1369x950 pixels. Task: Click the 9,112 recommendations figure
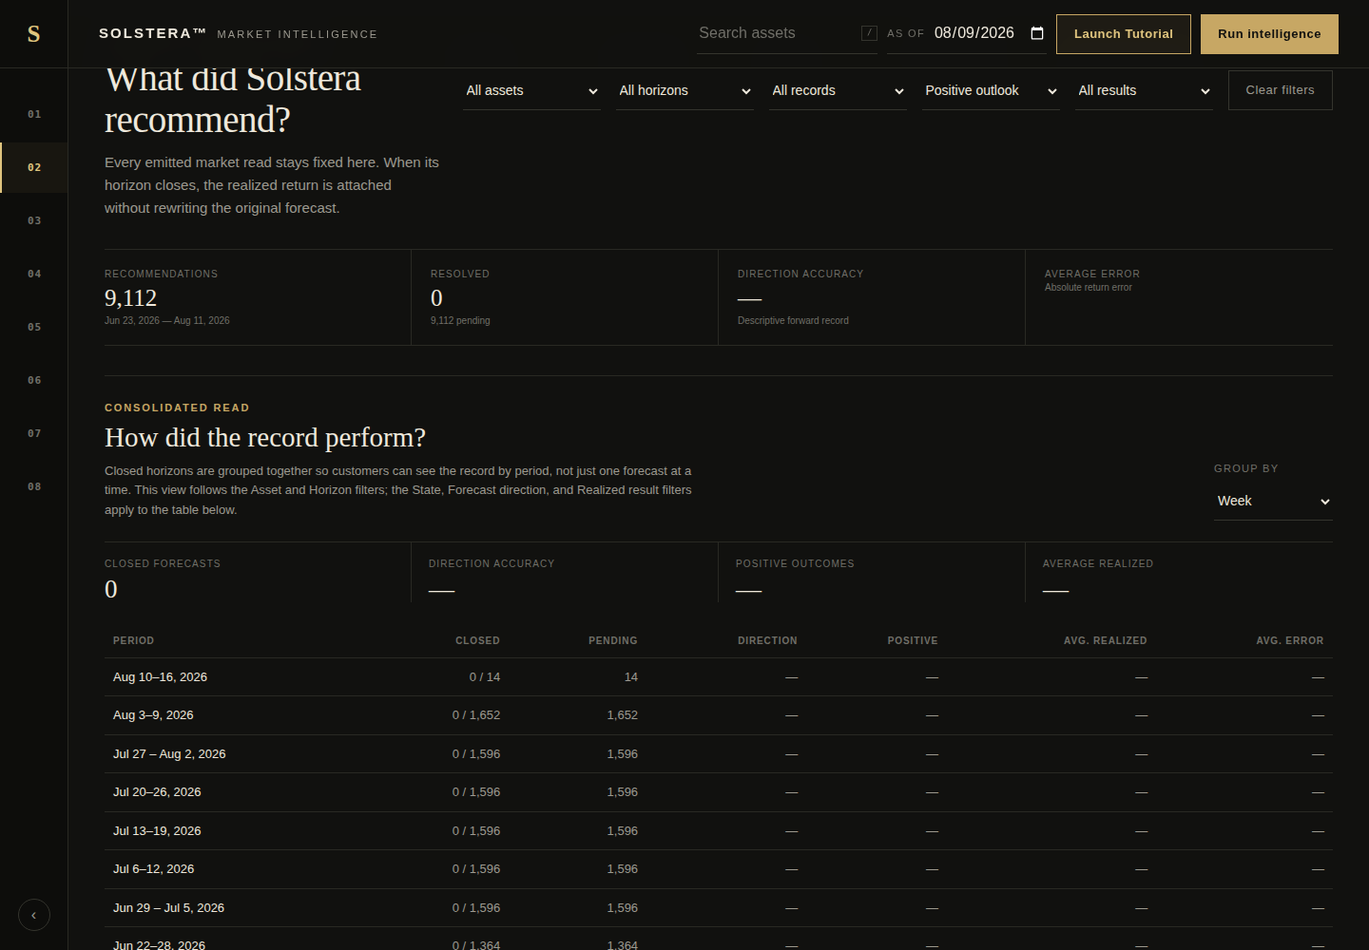click(130, 298)
